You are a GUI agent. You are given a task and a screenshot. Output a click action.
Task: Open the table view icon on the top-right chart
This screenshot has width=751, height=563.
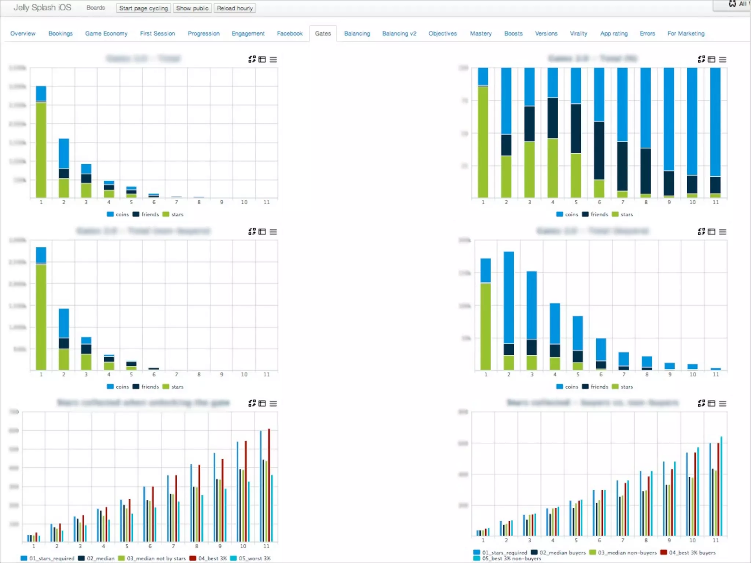pyautogui.click(x=711, y=59)
